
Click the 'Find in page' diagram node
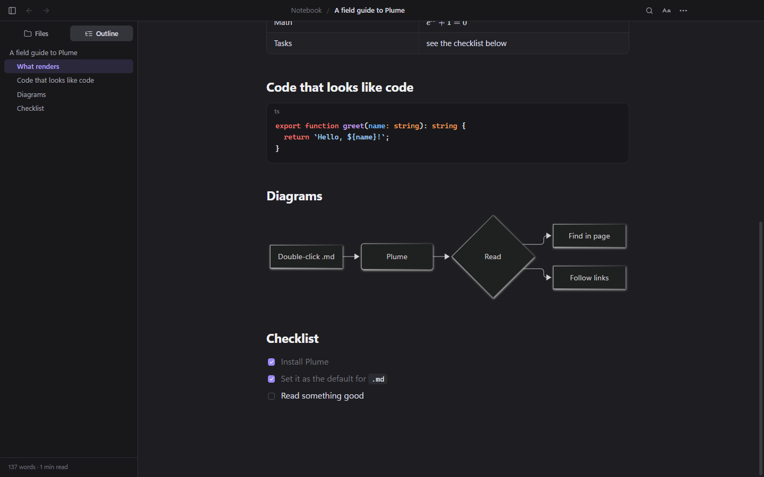[x=589, y=236]
